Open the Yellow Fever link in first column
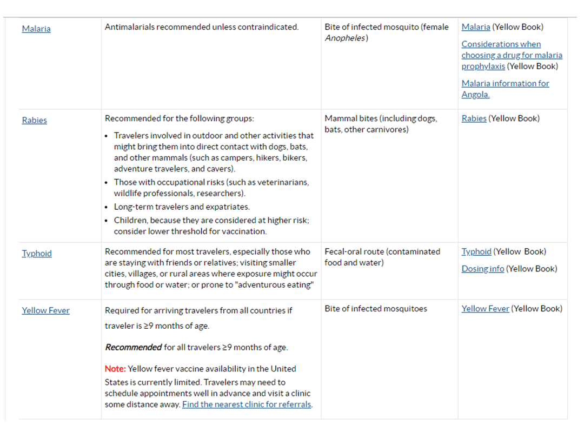 tap(45, 310)
